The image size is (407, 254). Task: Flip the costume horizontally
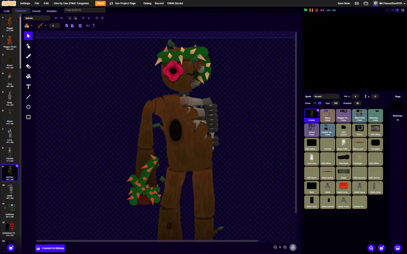[x=88, y=26]
